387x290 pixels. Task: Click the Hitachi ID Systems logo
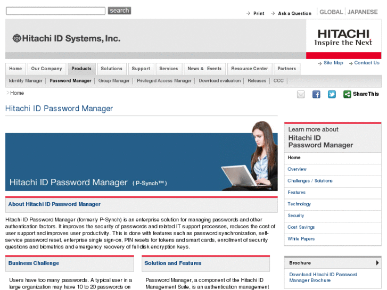(x=67, y=38)
